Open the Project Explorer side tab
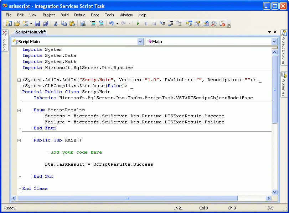Viewport: 289px width, 213px height. coord(284,48)
